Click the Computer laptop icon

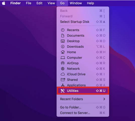pos(63,58)
